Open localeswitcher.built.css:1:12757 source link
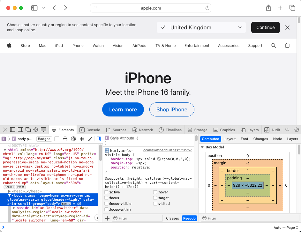This screenshot has height=232, width=301. [167, 150]
